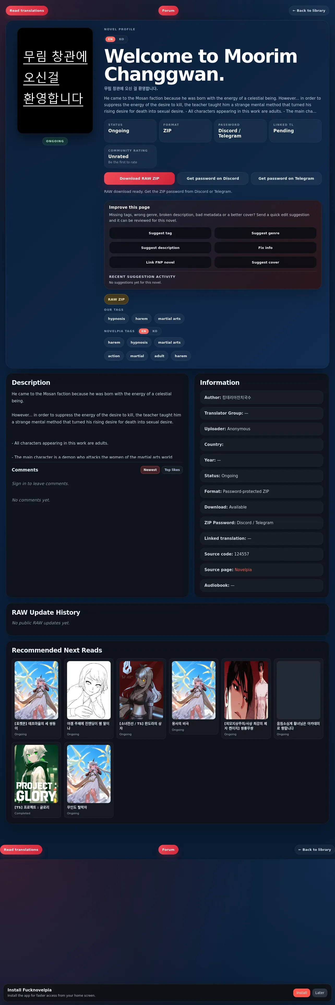This screenshot has height=1005, width=335.
Task: Click the Community Rating "Unrated" card
Action: 130,157
